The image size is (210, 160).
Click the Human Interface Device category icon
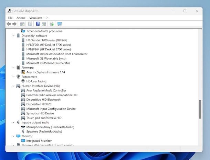18,86
